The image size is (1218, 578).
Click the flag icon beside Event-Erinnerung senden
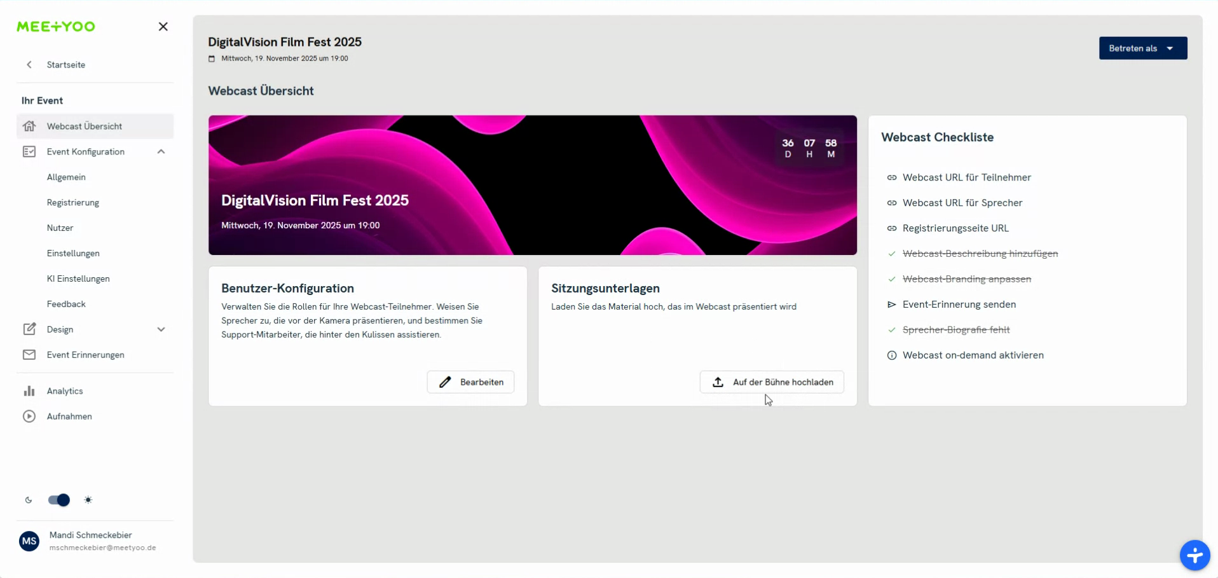click(891, 305)
